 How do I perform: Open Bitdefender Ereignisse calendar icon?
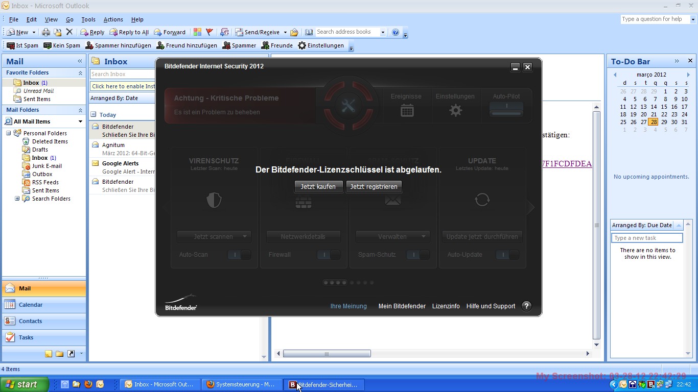pos(407,110)
